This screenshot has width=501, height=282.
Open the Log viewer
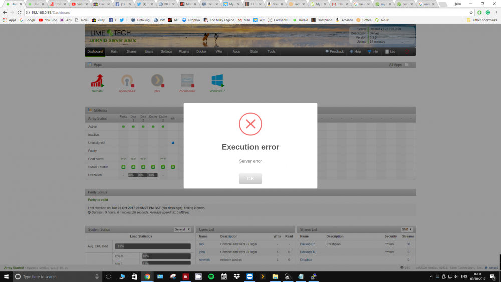(x=390, y=52)
